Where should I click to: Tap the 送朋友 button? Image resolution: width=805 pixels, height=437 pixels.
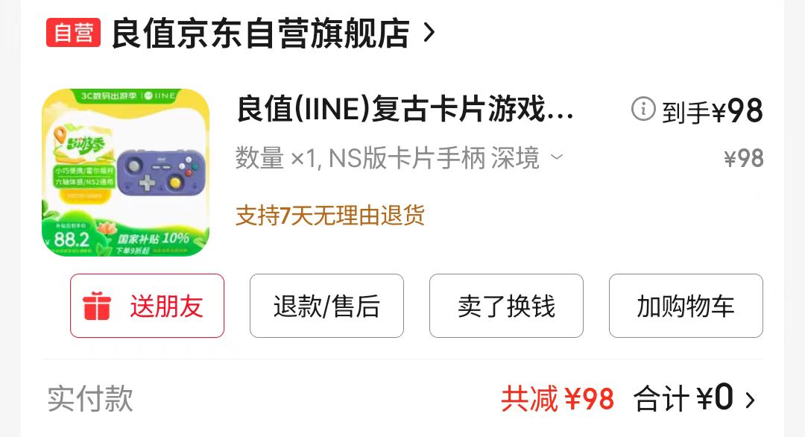coord(148,306)
